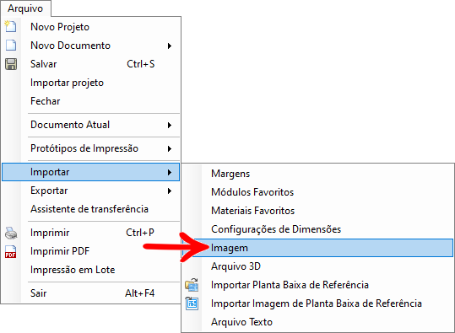Image resolution: width=455 pixels, height=333 pixels.
Task: Click the blank page icon beside Novo Documento
Action: [11, 46]
